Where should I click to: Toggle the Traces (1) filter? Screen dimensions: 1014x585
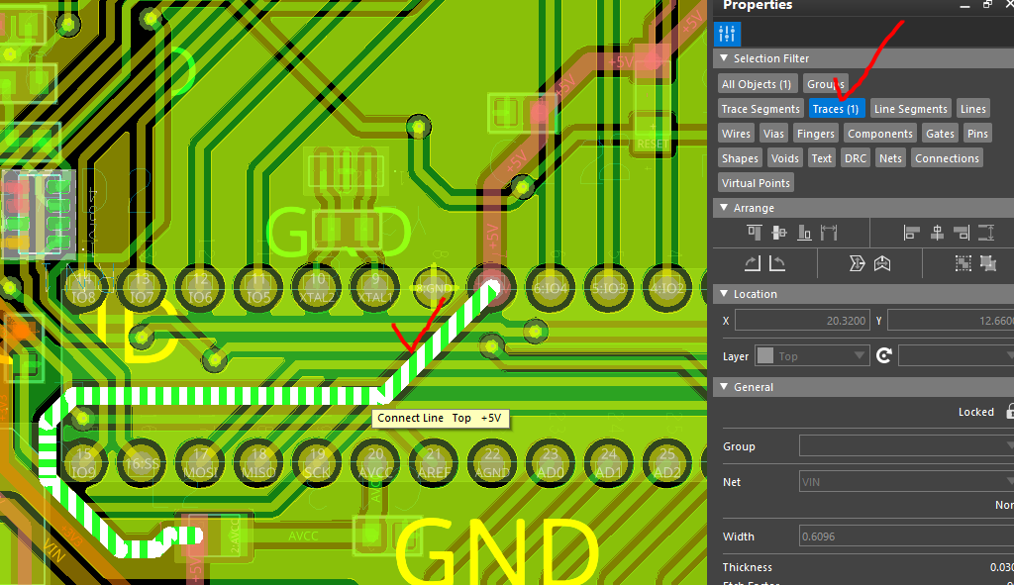(x=836, y=109)
